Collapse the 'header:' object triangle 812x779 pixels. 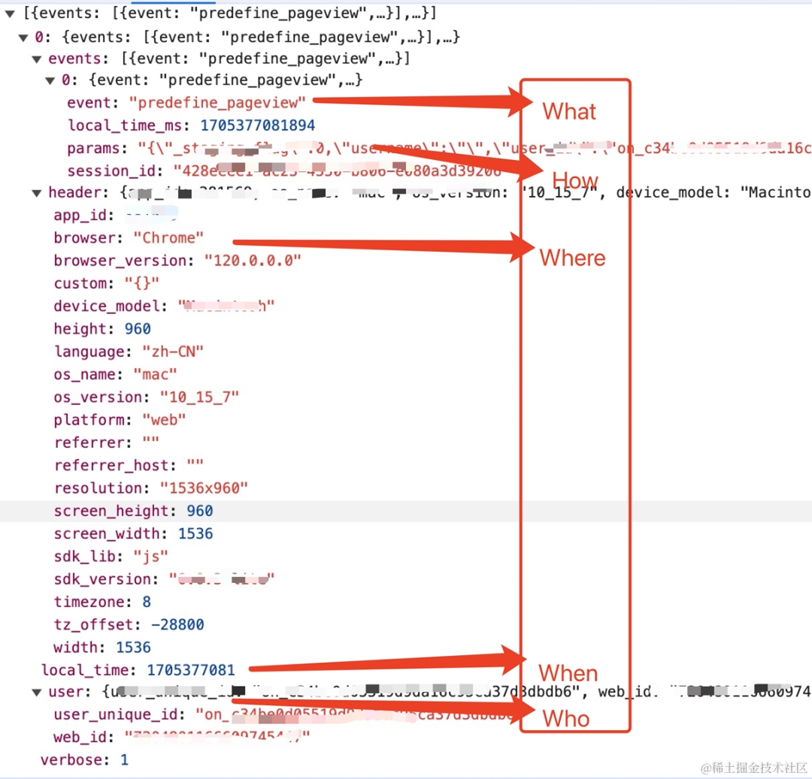37,194
